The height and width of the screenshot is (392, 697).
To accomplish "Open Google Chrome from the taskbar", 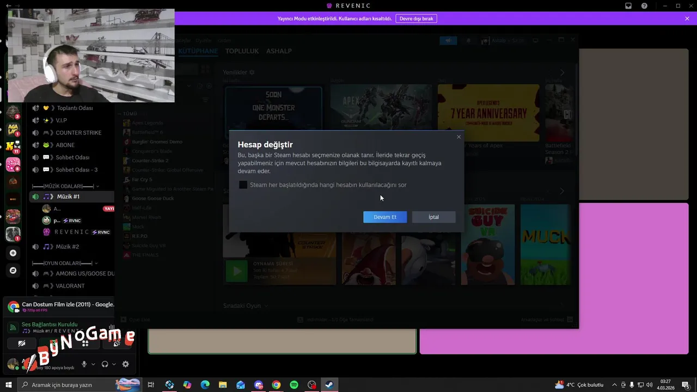I will click(x=276, y=385).
